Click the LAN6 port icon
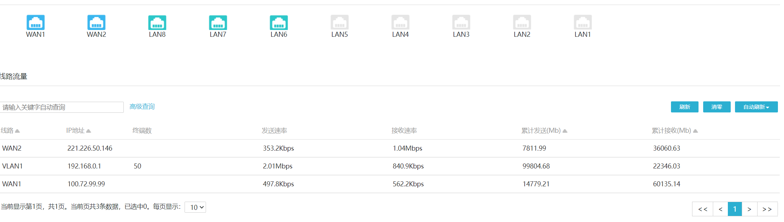The image size is (784, 222). [279, 22]
